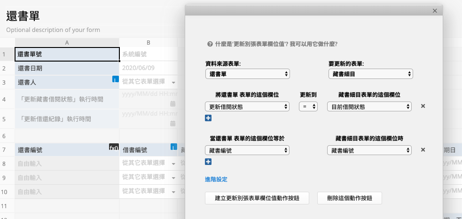Open the 要更新的表單 dropdown showing 藏書細目
This screenshot has height=219, width=462.
(370, 74)
